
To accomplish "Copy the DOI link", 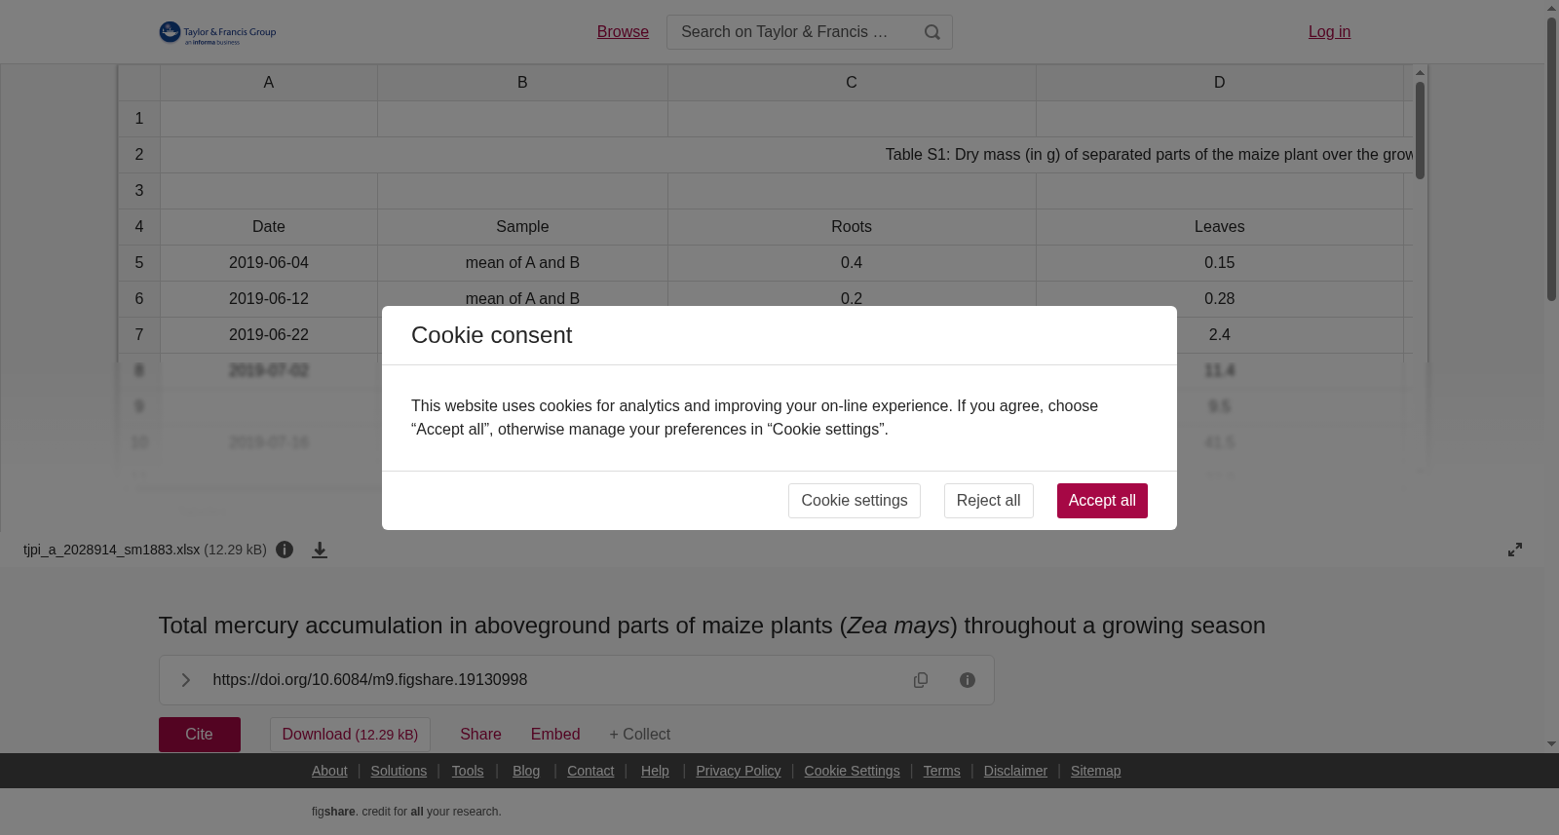I will [921, 680].
